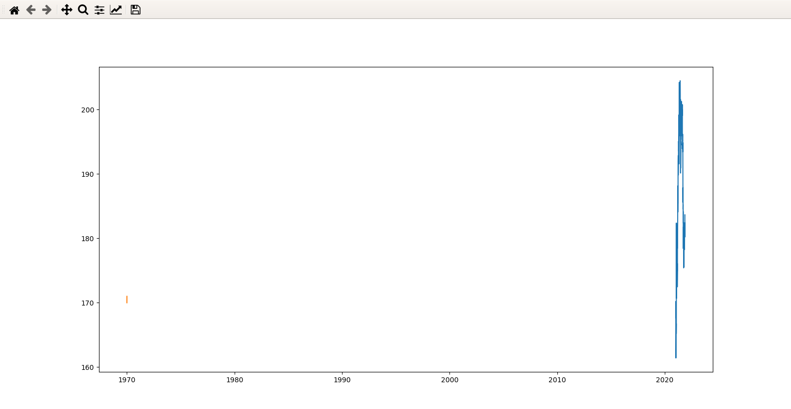
Task: Save the figure with the floppy disk icon
Action: [136, 10]
